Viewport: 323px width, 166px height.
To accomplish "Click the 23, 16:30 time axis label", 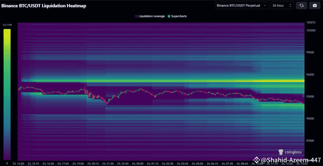I will point(48,163).
